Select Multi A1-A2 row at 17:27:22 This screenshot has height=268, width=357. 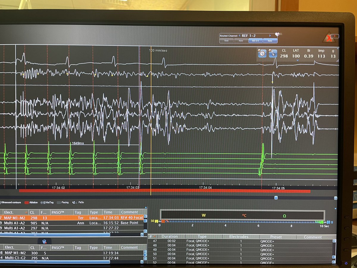[72, 228]
